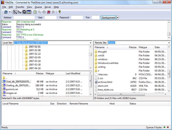Select gummis.rar file icon
The width and height of the screenshot is (172, 130).
pyautogui.click(x=4, y=89)
